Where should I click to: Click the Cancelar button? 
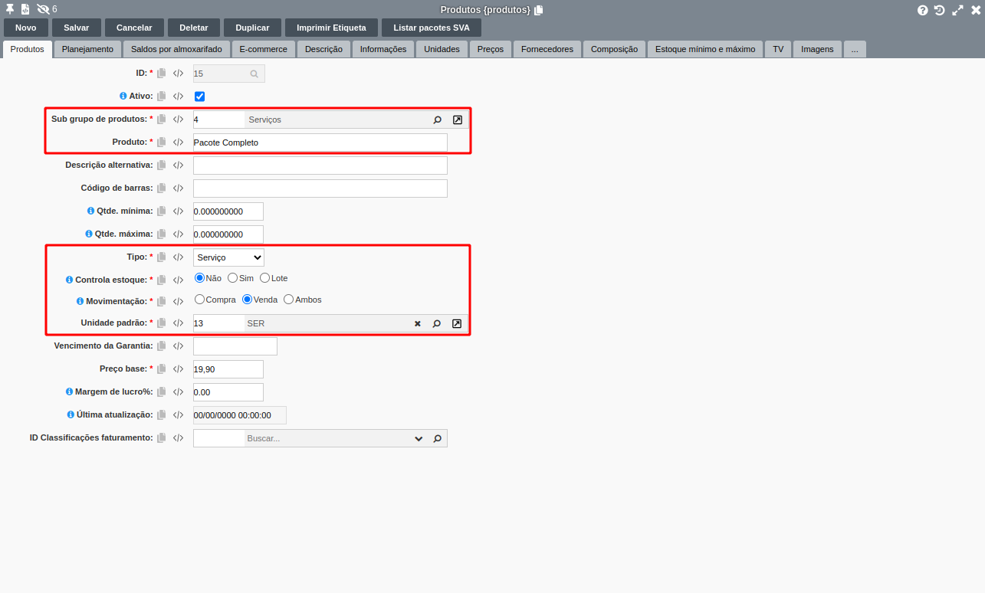(134, 28)
